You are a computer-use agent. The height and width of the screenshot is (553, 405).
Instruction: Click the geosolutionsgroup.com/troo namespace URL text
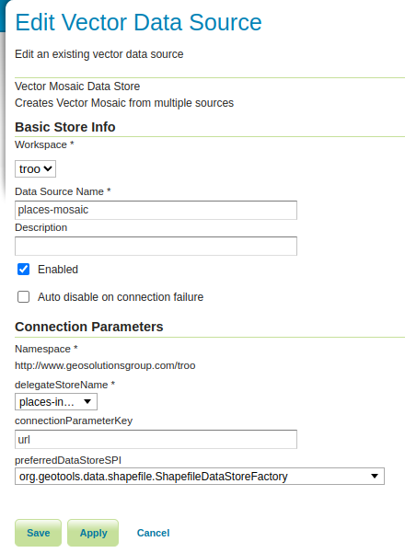[105, 365]
